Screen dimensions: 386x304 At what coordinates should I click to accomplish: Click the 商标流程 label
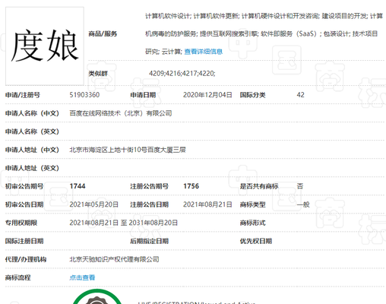tap(18, 277)
